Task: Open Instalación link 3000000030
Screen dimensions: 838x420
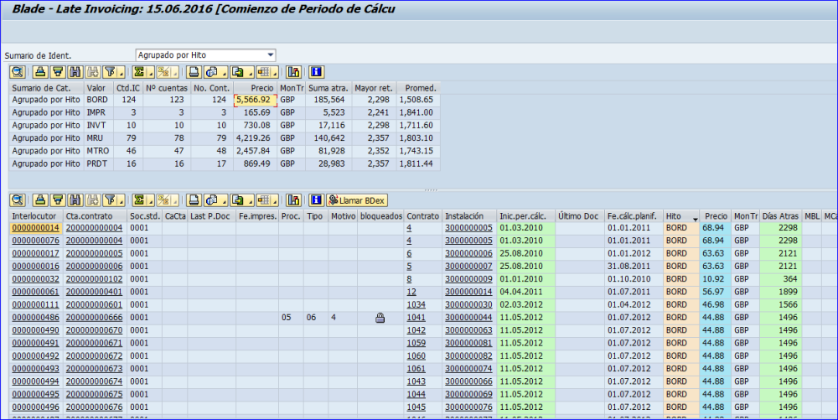Action: click(468, 304)
